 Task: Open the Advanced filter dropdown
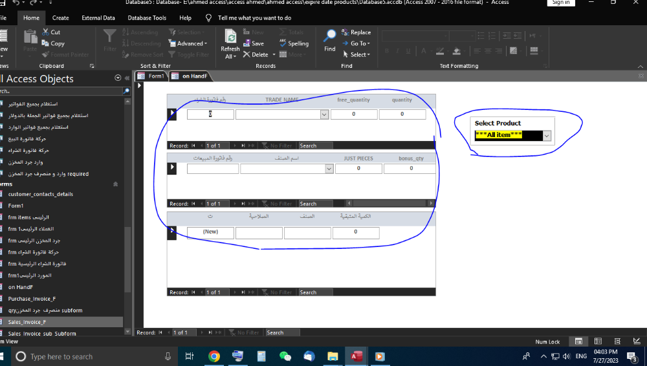coord(186,43)
